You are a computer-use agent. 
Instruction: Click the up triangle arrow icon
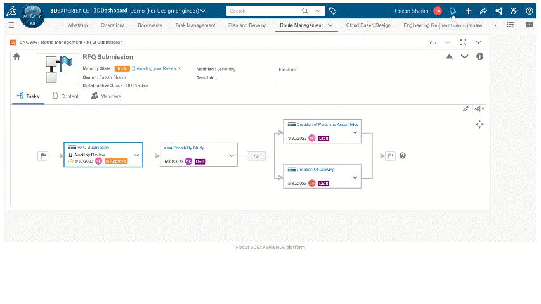pyautogui.click(x=449, y=56)
